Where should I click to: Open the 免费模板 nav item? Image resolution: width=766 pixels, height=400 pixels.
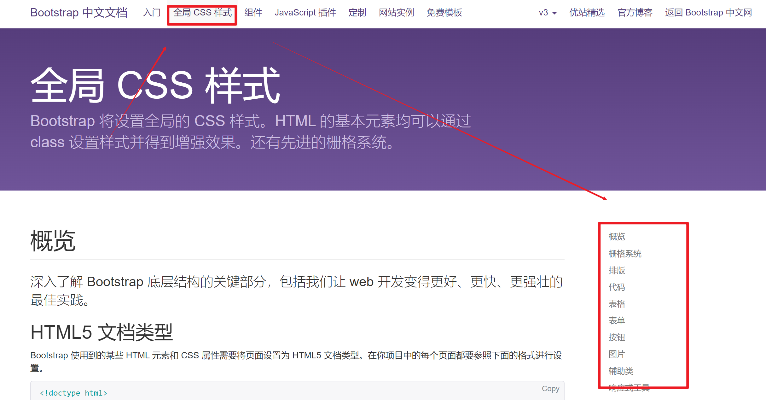444,13
